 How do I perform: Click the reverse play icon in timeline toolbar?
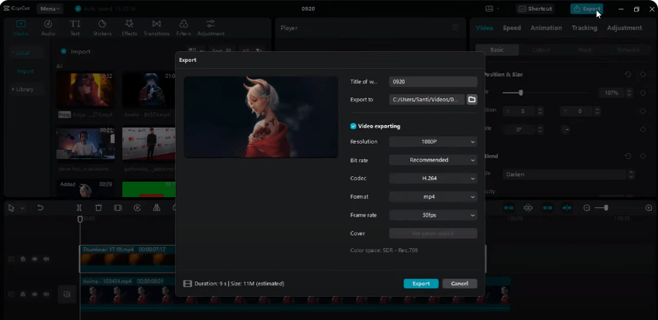(x=137, y=208)
